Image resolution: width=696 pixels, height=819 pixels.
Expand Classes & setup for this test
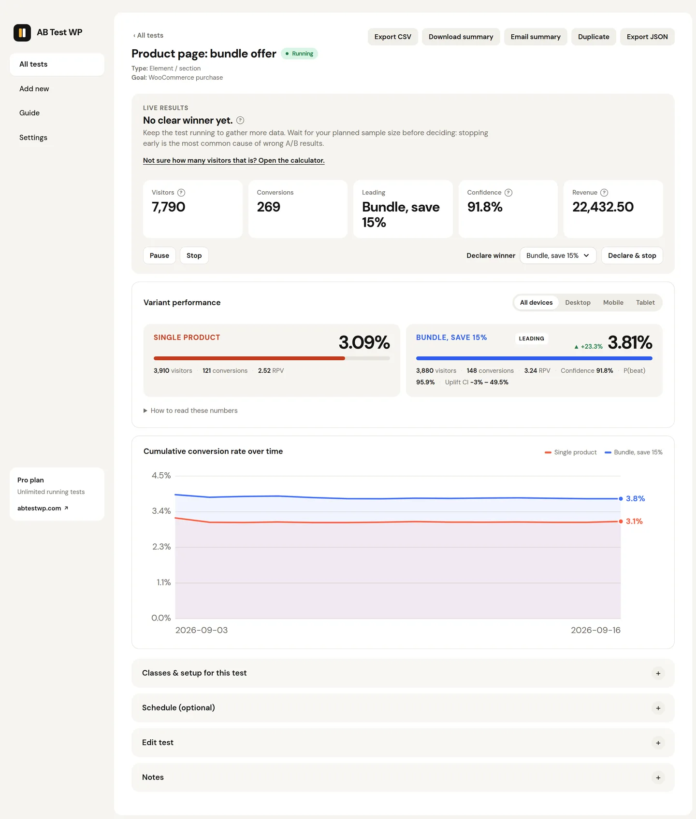click(x=403, y=673)
